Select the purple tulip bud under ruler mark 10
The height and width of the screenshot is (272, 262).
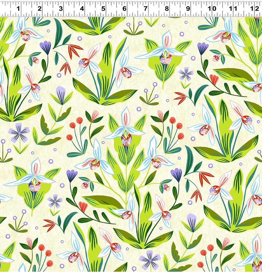[202, 48]
